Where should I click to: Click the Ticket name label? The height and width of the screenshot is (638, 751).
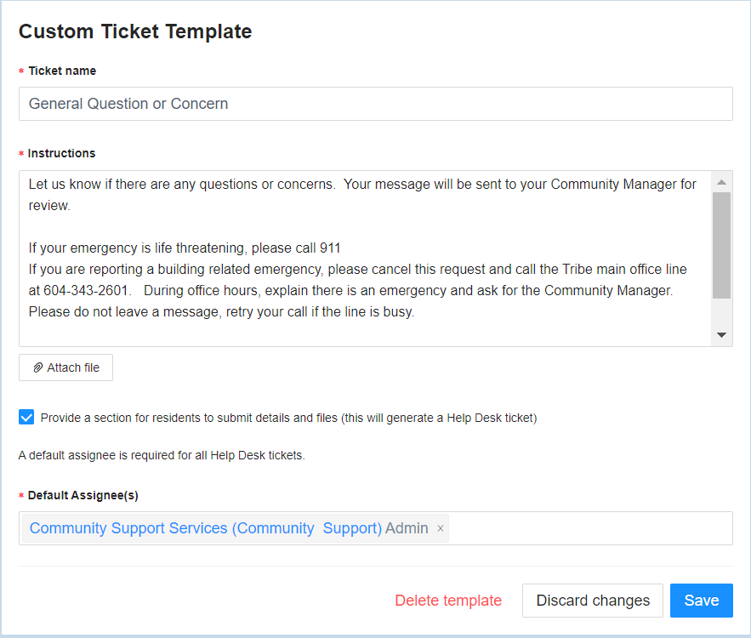(62, 71)
